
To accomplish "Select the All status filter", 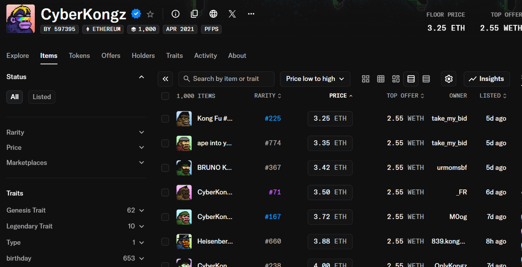I will [x=15, y=97].
